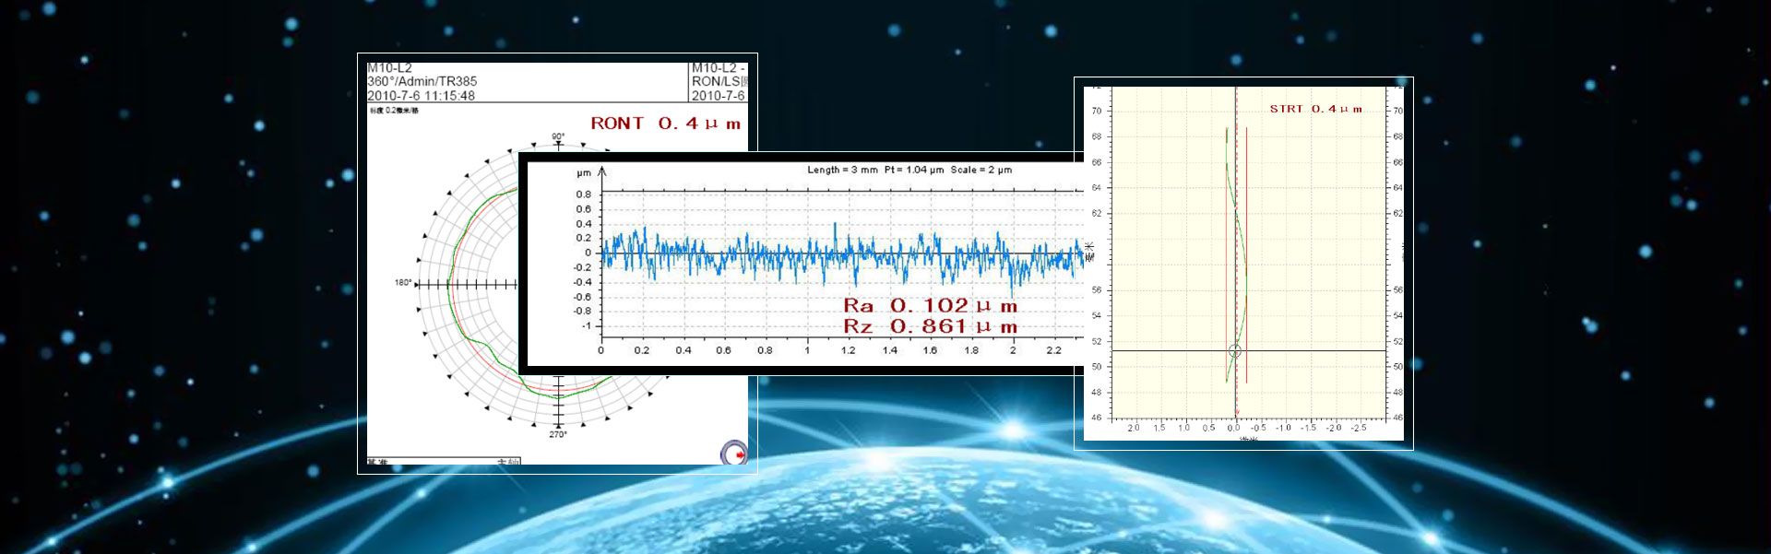Click the 90° label on polar plot
The image size is (1771, 554).
pyautogui.click(x=558, y=136)
